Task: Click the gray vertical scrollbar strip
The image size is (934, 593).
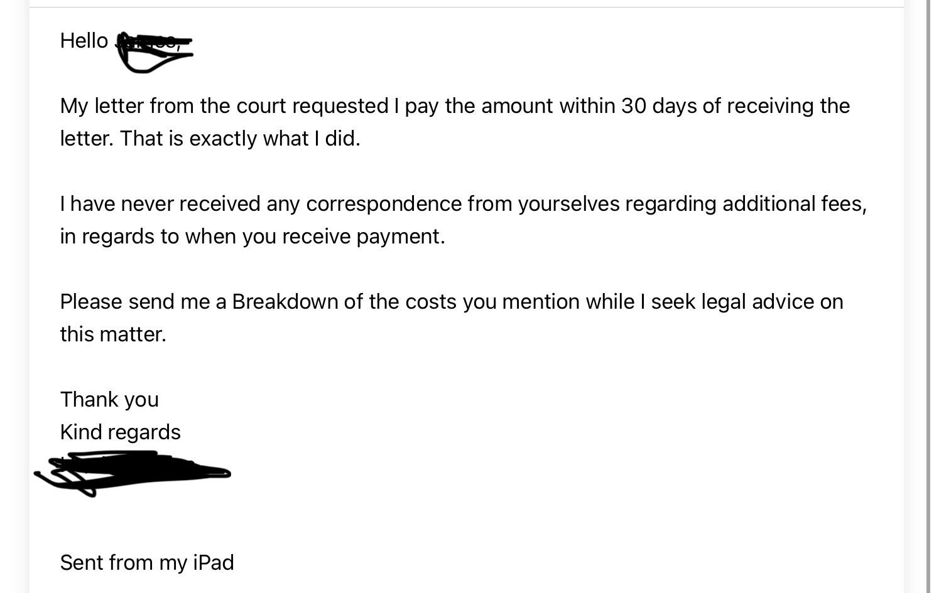Action: pos(928,296)
